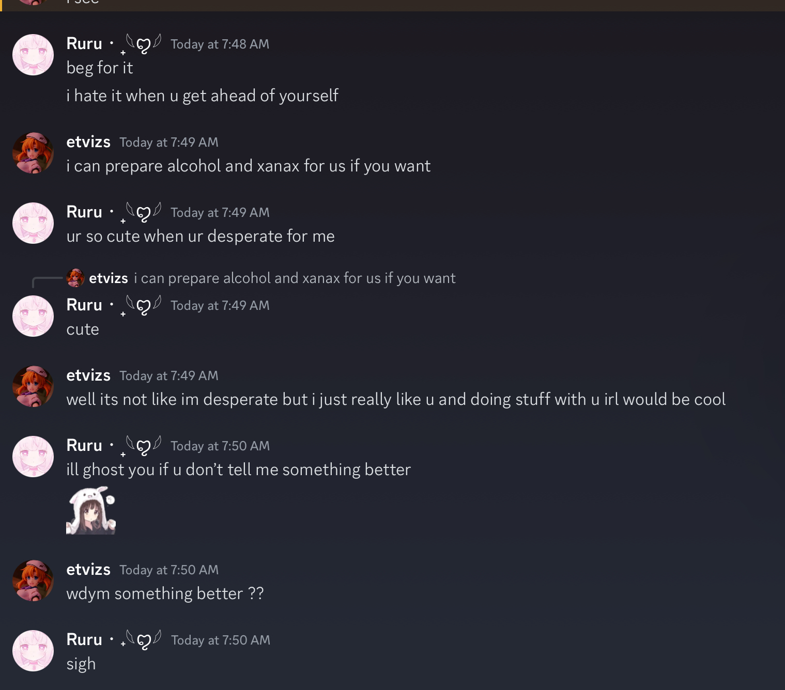Open etvizs's avatar beside "well its not like im desperate"
785x690 pixels.
tap(33, 386)
